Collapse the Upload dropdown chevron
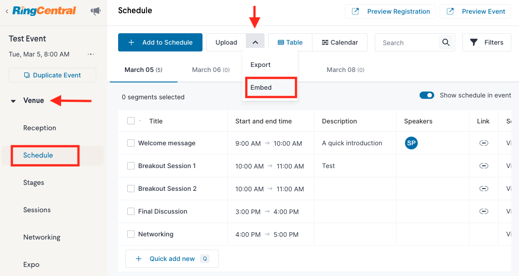 click(x=255, y=42)
